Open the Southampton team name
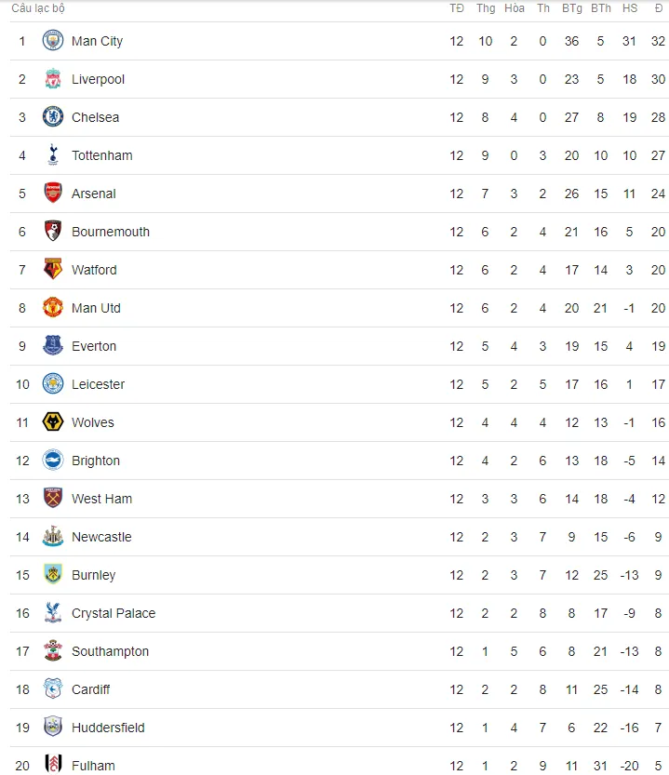669x775 pixels. pyautogui.click(x=110, y=651)
